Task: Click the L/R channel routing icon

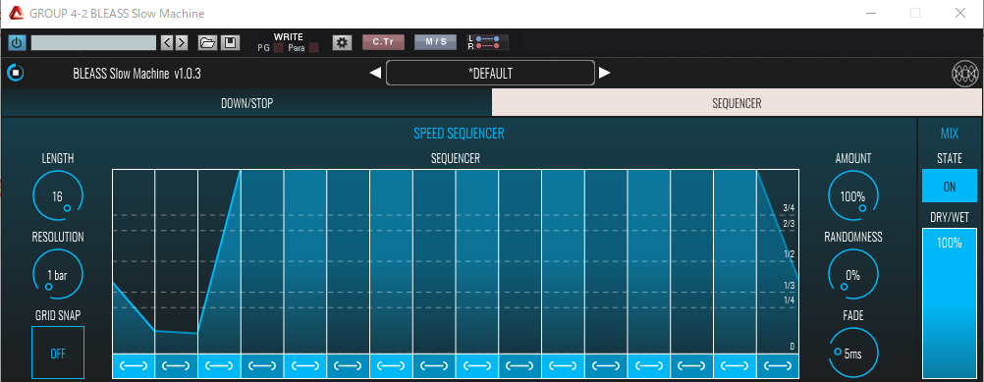Action: [488, 42]
